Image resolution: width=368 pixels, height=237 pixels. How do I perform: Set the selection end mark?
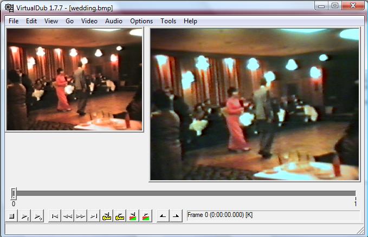tap(176, 216)
